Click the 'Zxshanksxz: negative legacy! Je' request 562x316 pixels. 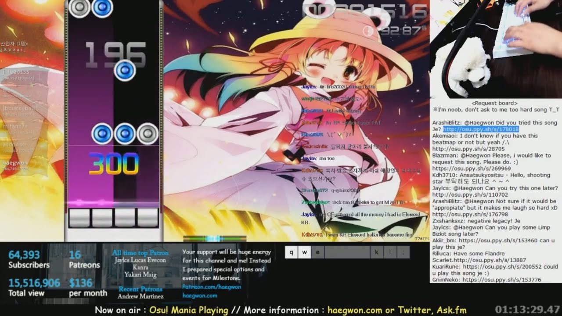[476, 221]
